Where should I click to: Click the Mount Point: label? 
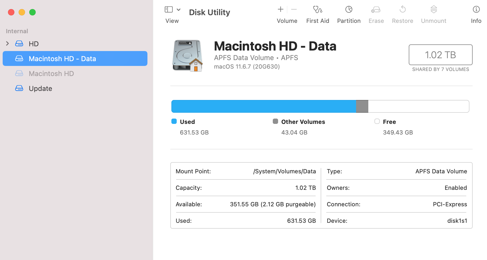[193, 171]
